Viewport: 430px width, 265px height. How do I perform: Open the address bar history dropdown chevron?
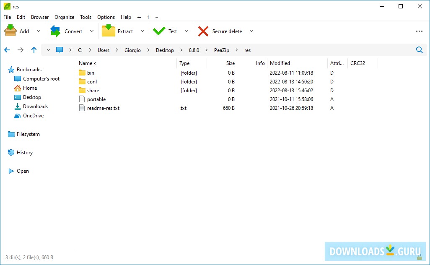click(x=49, y=50)
